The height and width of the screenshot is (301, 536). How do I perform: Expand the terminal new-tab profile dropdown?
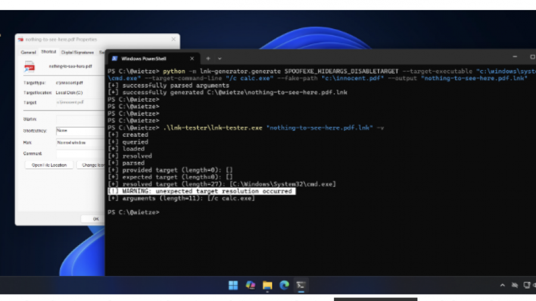tap(220, 59)
